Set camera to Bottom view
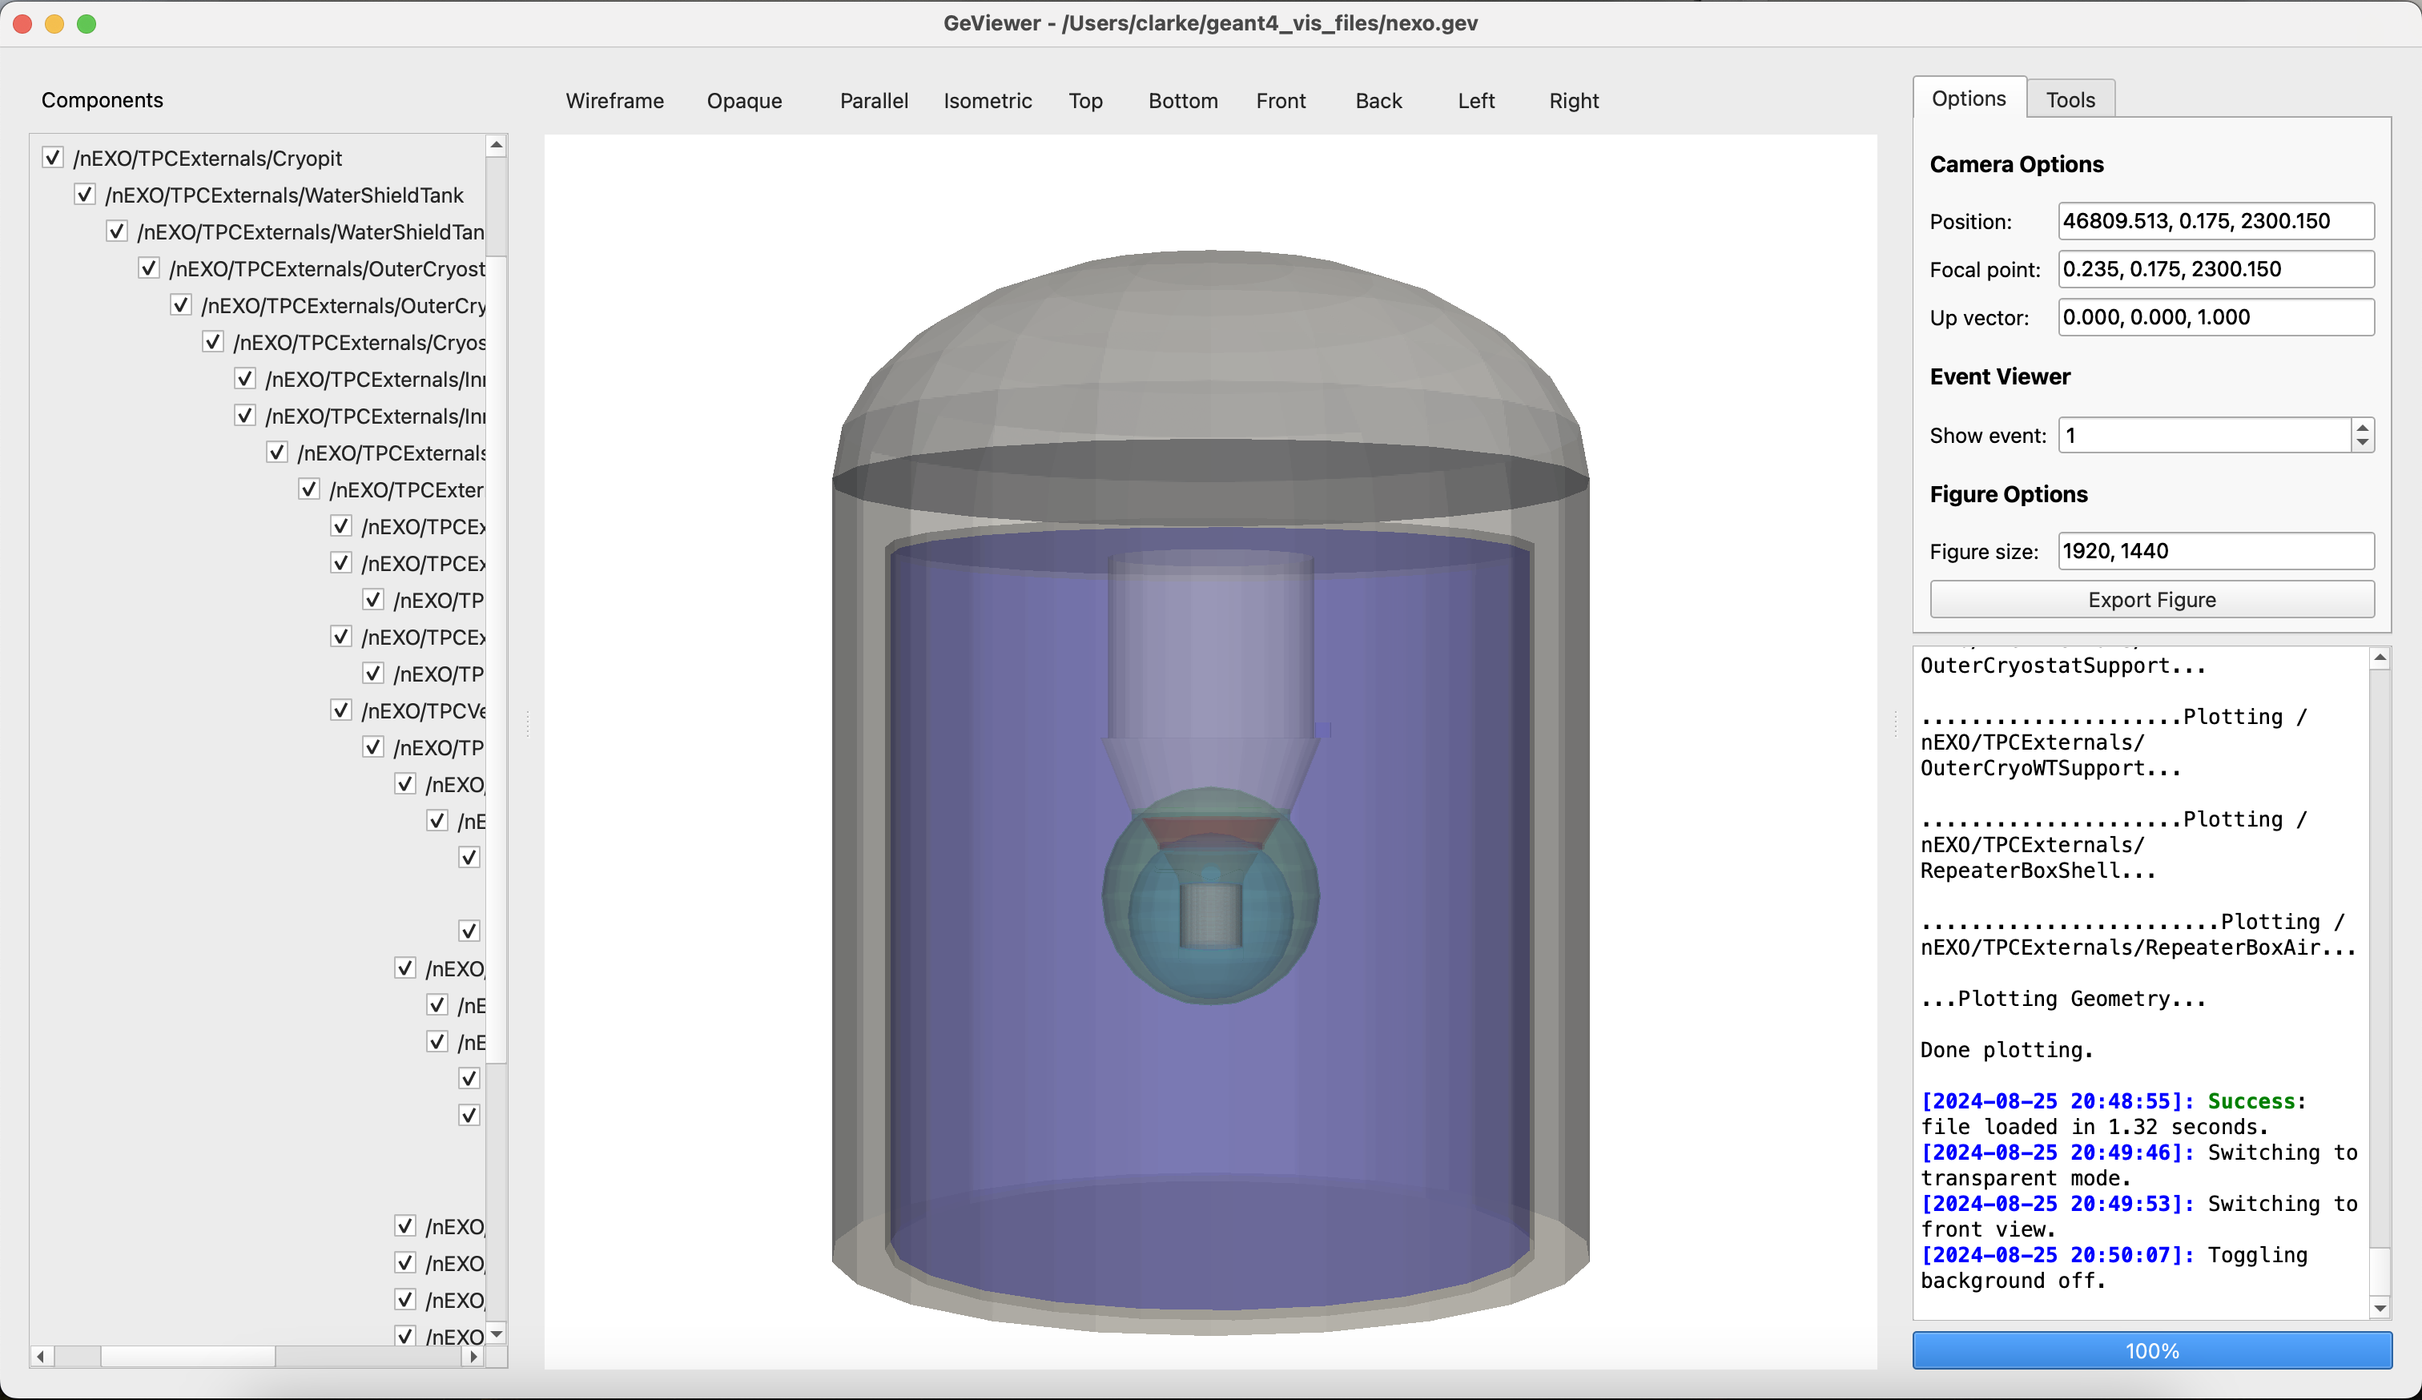Image resolution: width=2422 pixels, height=1400 pixels. click(1183, 101)
